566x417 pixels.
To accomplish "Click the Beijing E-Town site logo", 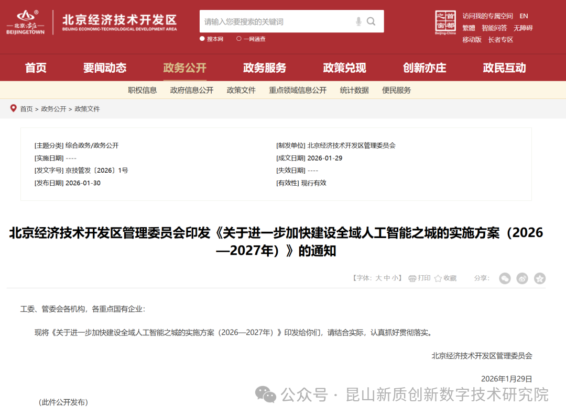I will 26,22.
